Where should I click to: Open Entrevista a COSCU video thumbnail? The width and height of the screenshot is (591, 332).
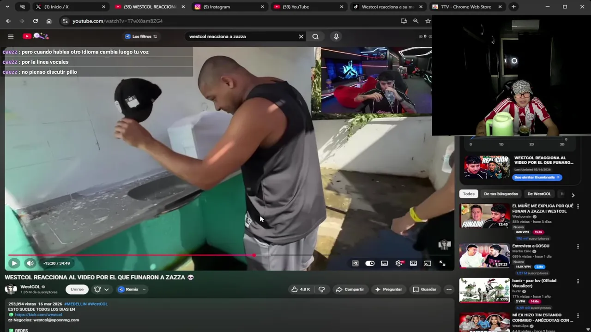tap(484, 256)
